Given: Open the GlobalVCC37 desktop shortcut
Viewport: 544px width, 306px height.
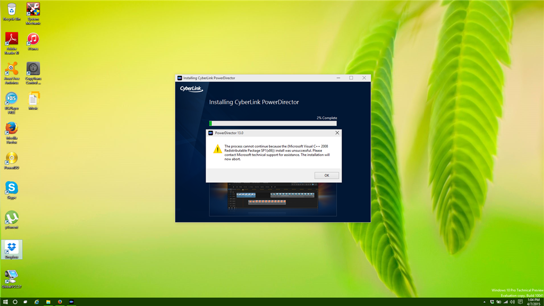Looking at the screenshot, I should click(12, 279).
